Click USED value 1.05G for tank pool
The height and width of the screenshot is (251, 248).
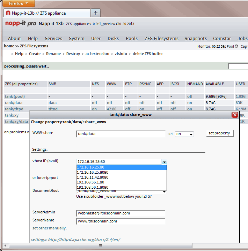(x=241, y=96)
